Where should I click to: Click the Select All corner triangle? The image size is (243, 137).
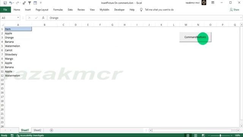tap(2, 25)
